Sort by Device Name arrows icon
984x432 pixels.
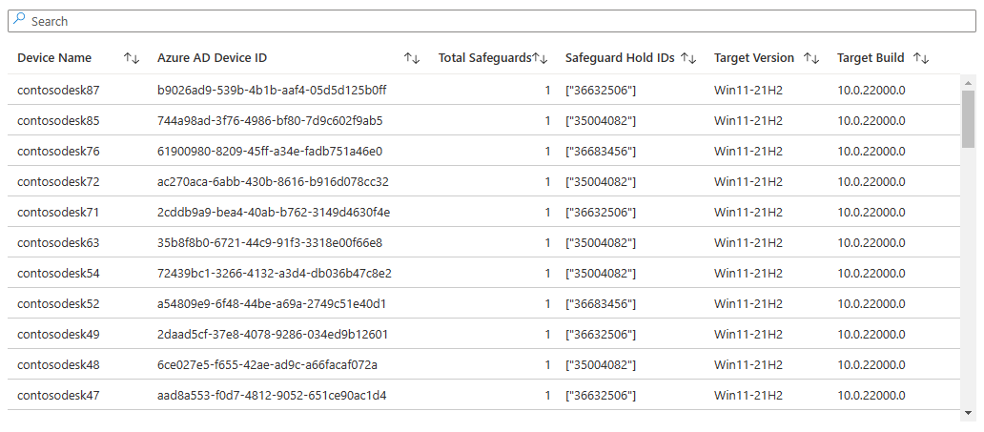coord(132,58)
